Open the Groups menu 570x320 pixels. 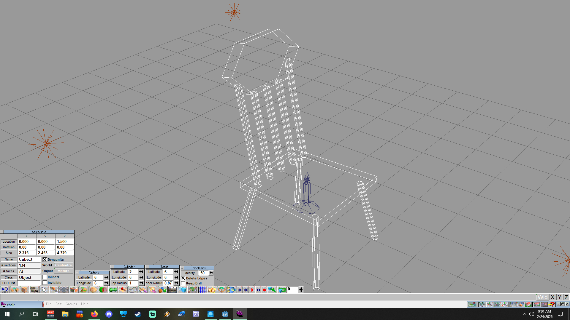pyautogui.click(x=71, y=304)
